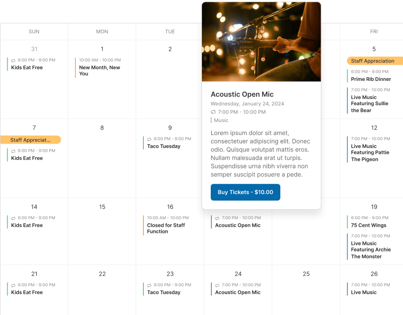Click the recurring icon on Kids Eat Free, 31st
Screen dimensions: 403x315
[13, 60]
